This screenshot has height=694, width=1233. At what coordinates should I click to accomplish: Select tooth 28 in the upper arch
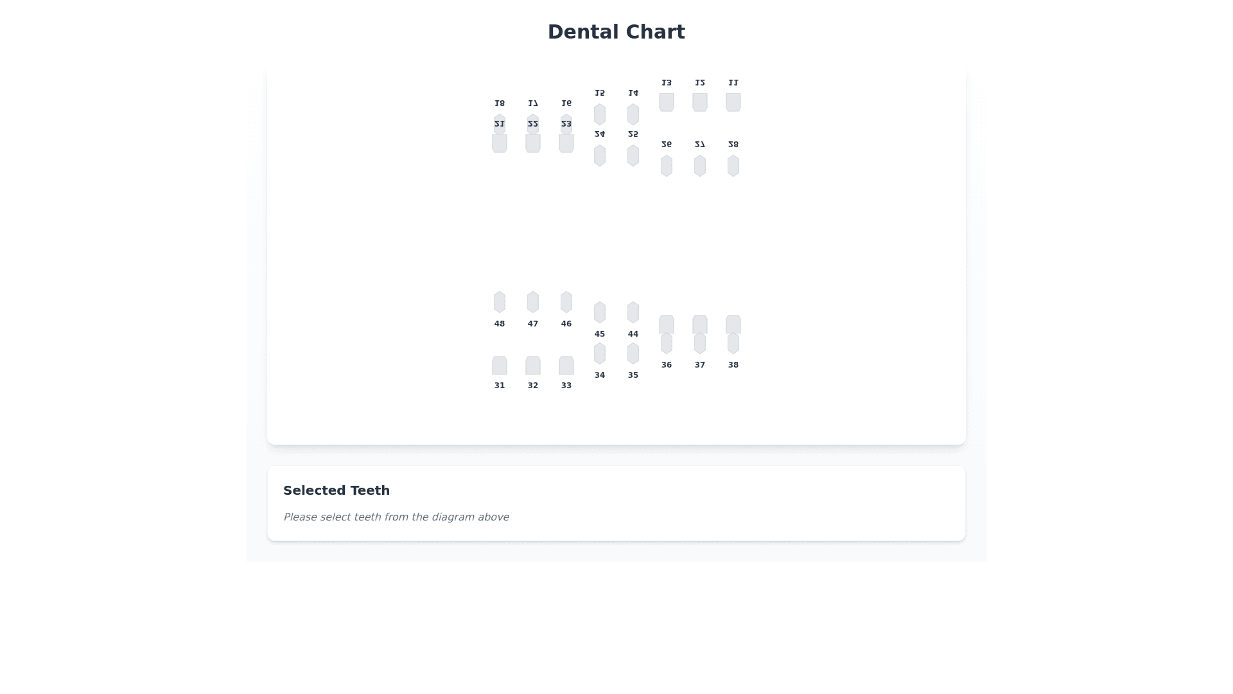point(733,166)
